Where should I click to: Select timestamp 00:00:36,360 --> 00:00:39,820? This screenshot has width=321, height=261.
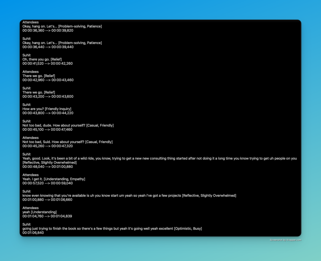click(48, 31)
